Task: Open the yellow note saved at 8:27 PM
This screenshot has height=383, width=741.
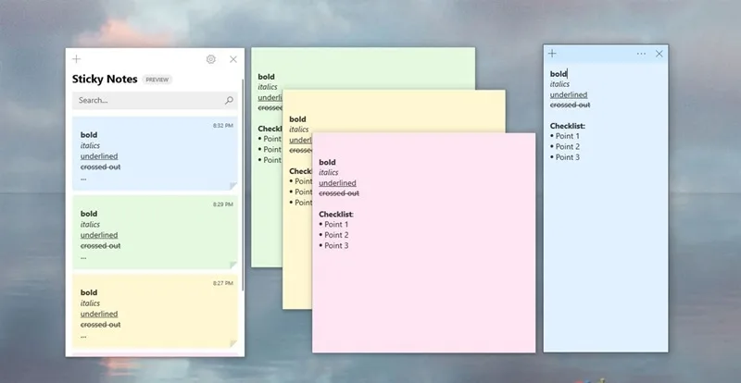Action: (155, 311)
